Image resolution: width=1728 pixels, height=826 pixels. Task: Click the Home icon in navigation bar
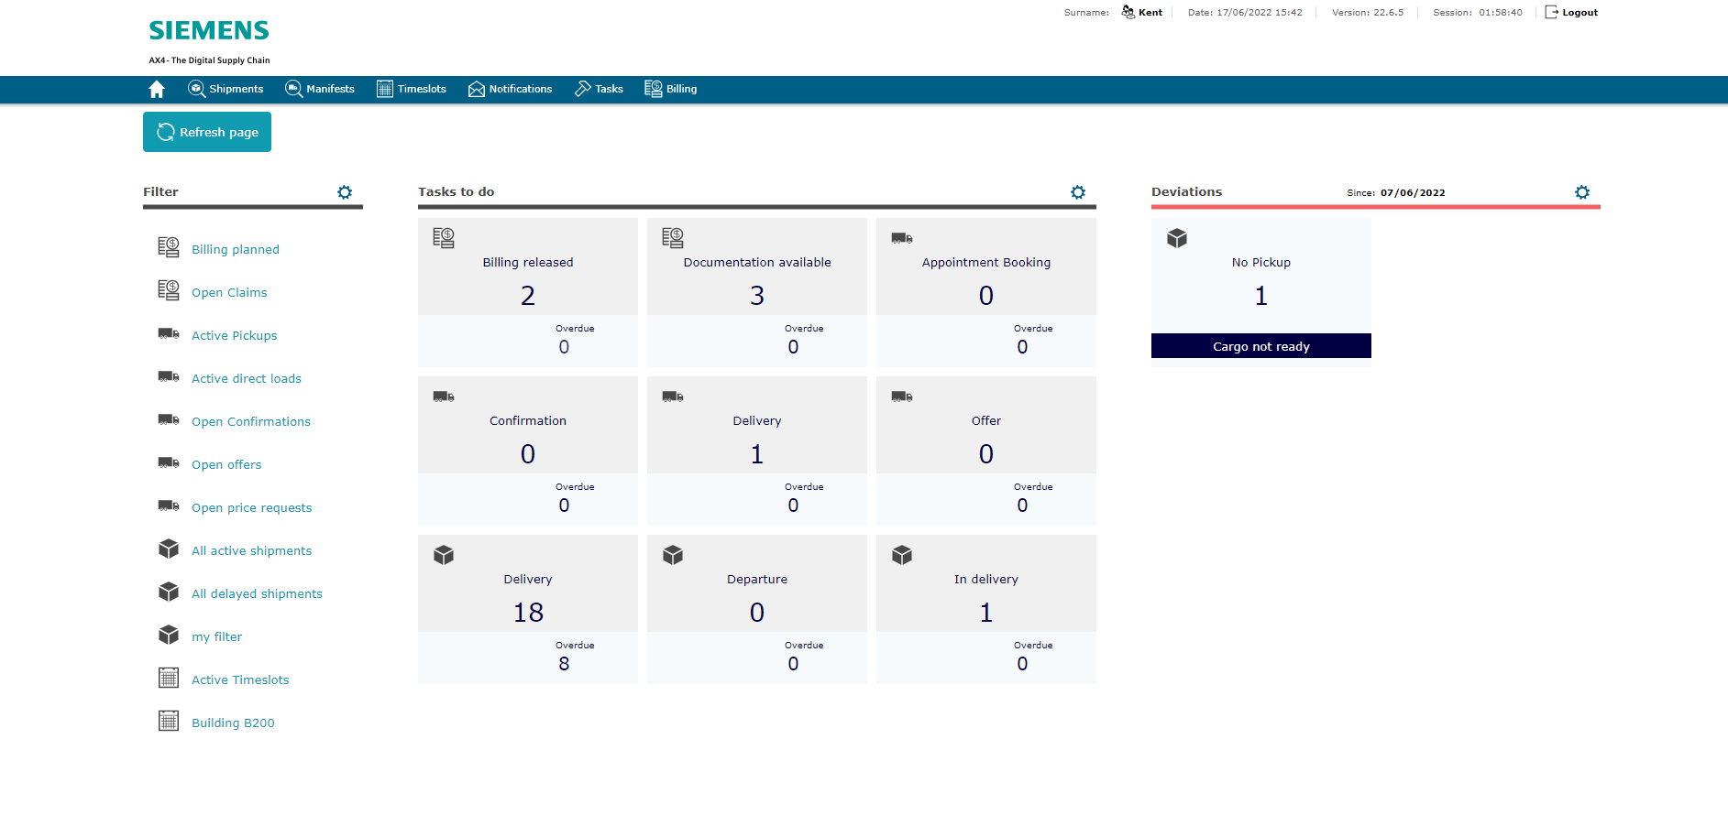click(x=157, y=89)
